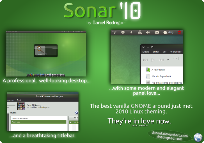Select 'A Reproduzir' in the source list
This screenshot has width=204, height=143.
(158, 70)
